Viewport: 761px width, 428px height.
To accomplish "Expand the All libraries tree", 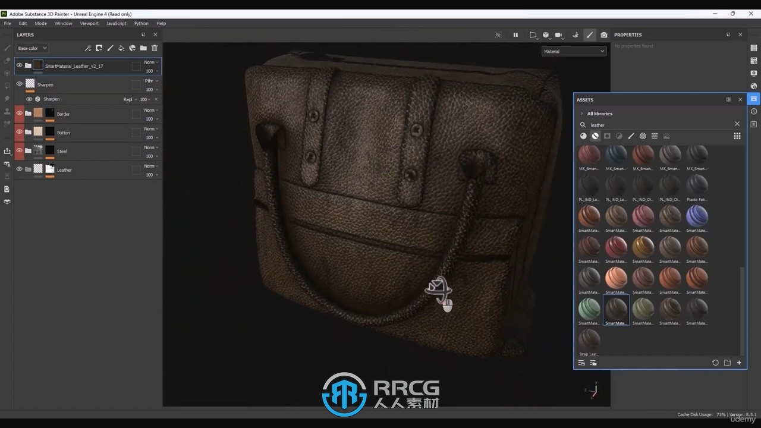I will coord(581,114).
